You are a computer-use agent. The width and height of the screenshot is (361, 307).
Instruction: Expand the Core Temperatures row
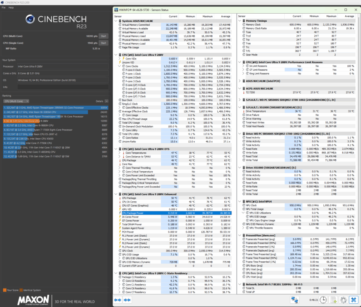(x=119, y=153)
